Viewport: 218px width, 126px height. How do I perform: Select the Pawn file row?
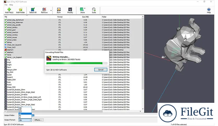pyautogui.click(x=73, y=67)
